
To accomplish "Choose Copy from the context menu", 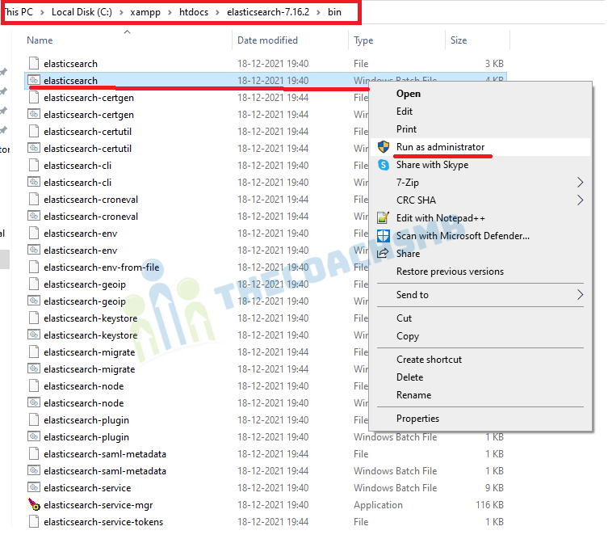I will tap(408, 336).
